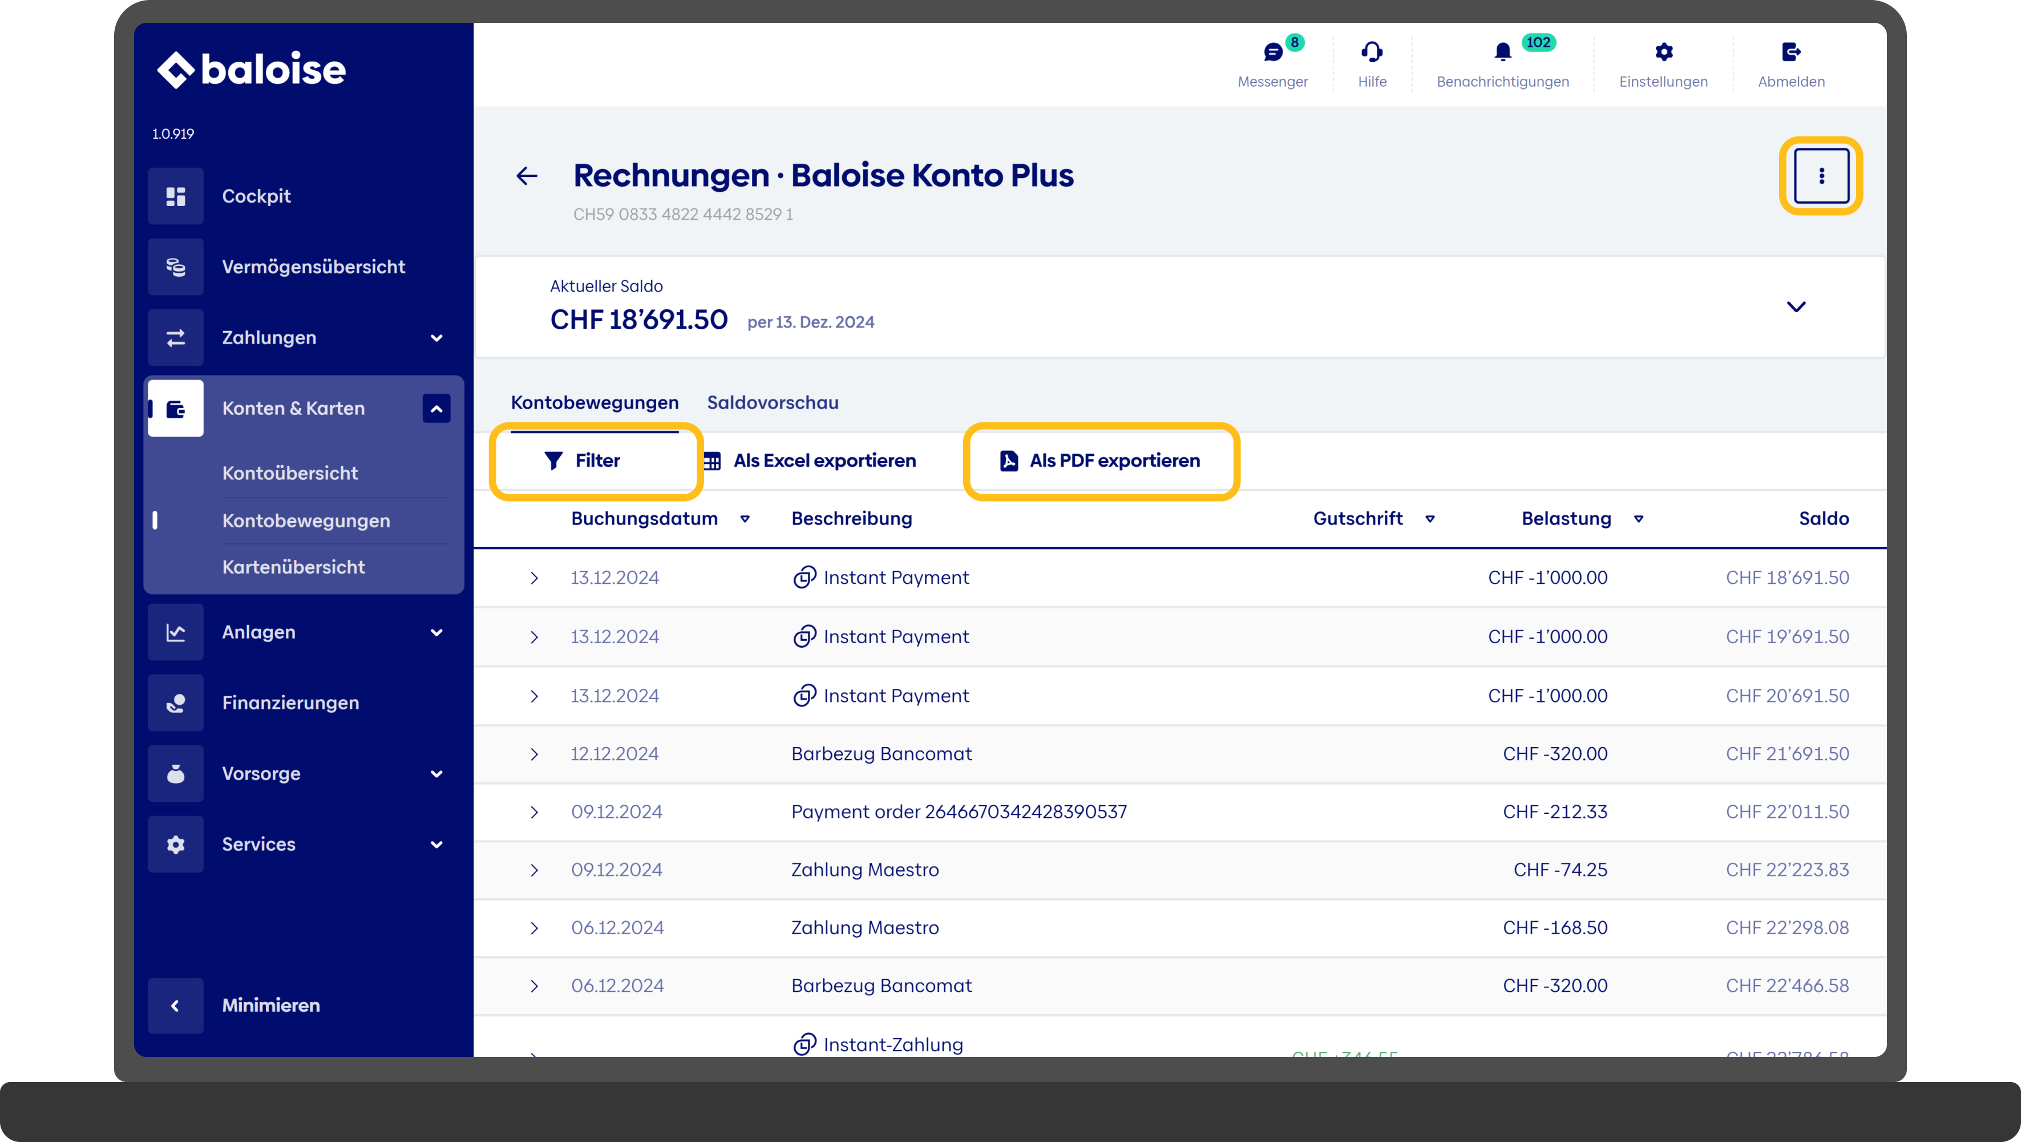The image size is (2021, 1142).
Task: Click the Abmelden logout icon
Action: 1791,53
